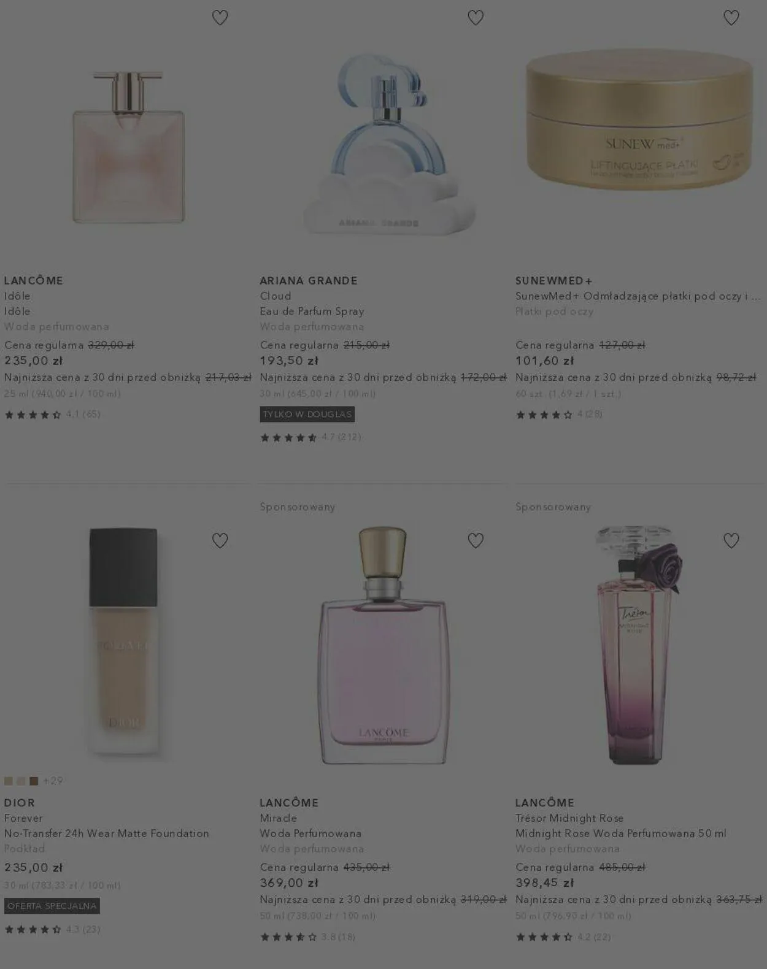The width and height of the screenshot is (767, 969).
Task: View the Lancôme Miracle bottle image
Action: coord(383,645)
